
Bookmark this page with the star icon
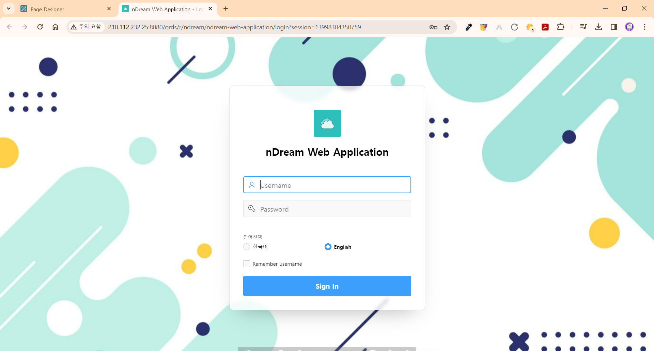pos(447,27)
